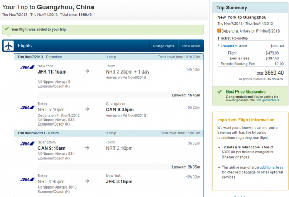Click the Important Flight Information heading

click(x=246, y=120)
